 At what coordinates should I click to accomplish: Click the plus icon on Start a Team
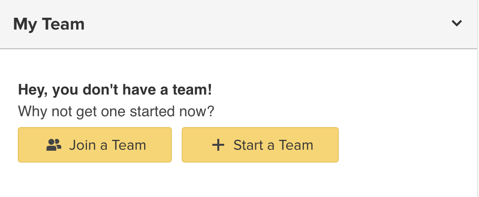pyautogui.click(x=218, y=145)
